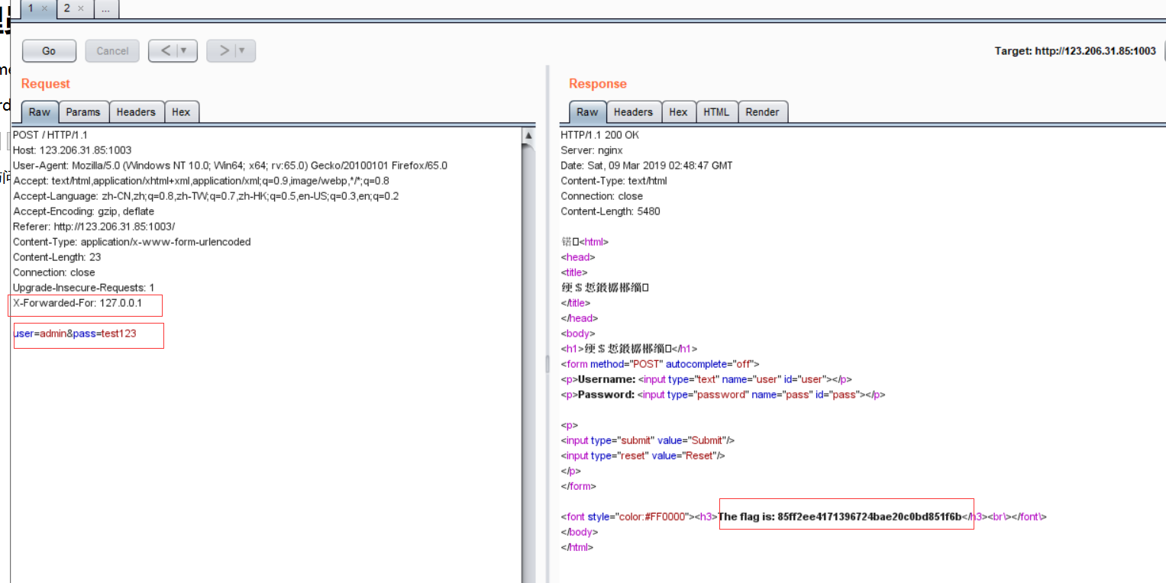The image size is (1166, 583).
Task: Select the Response Raw tab
Action: (x=587, y=111)
